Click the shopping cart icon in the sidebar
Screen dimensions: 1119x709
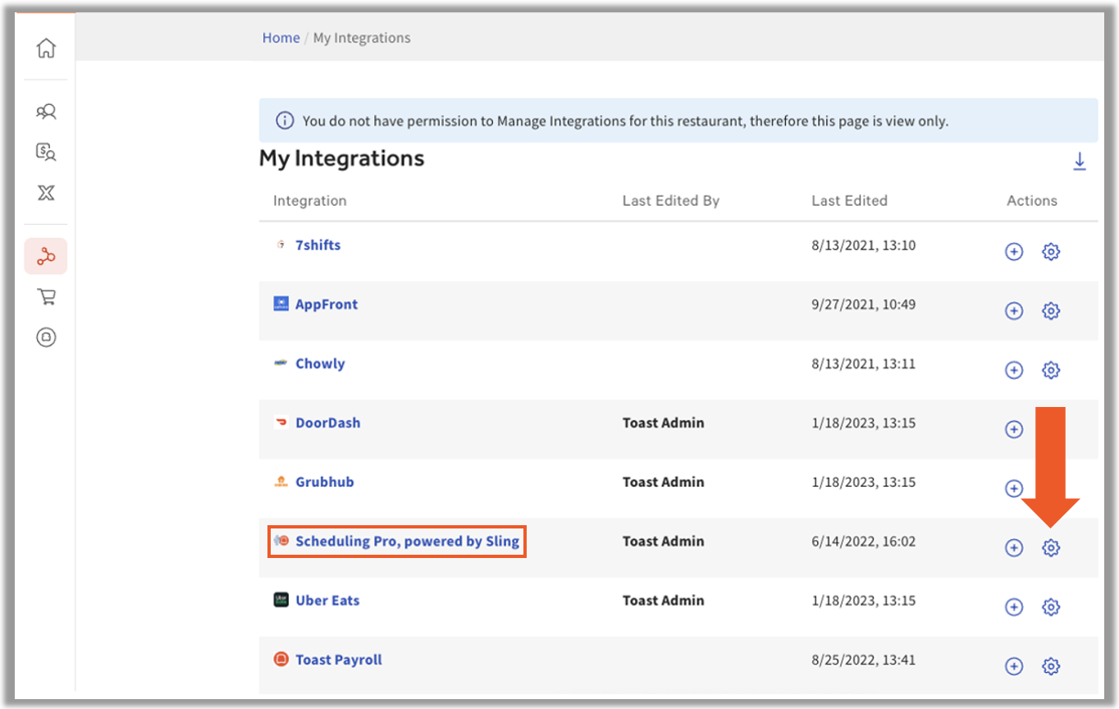[x=46, y=297]
